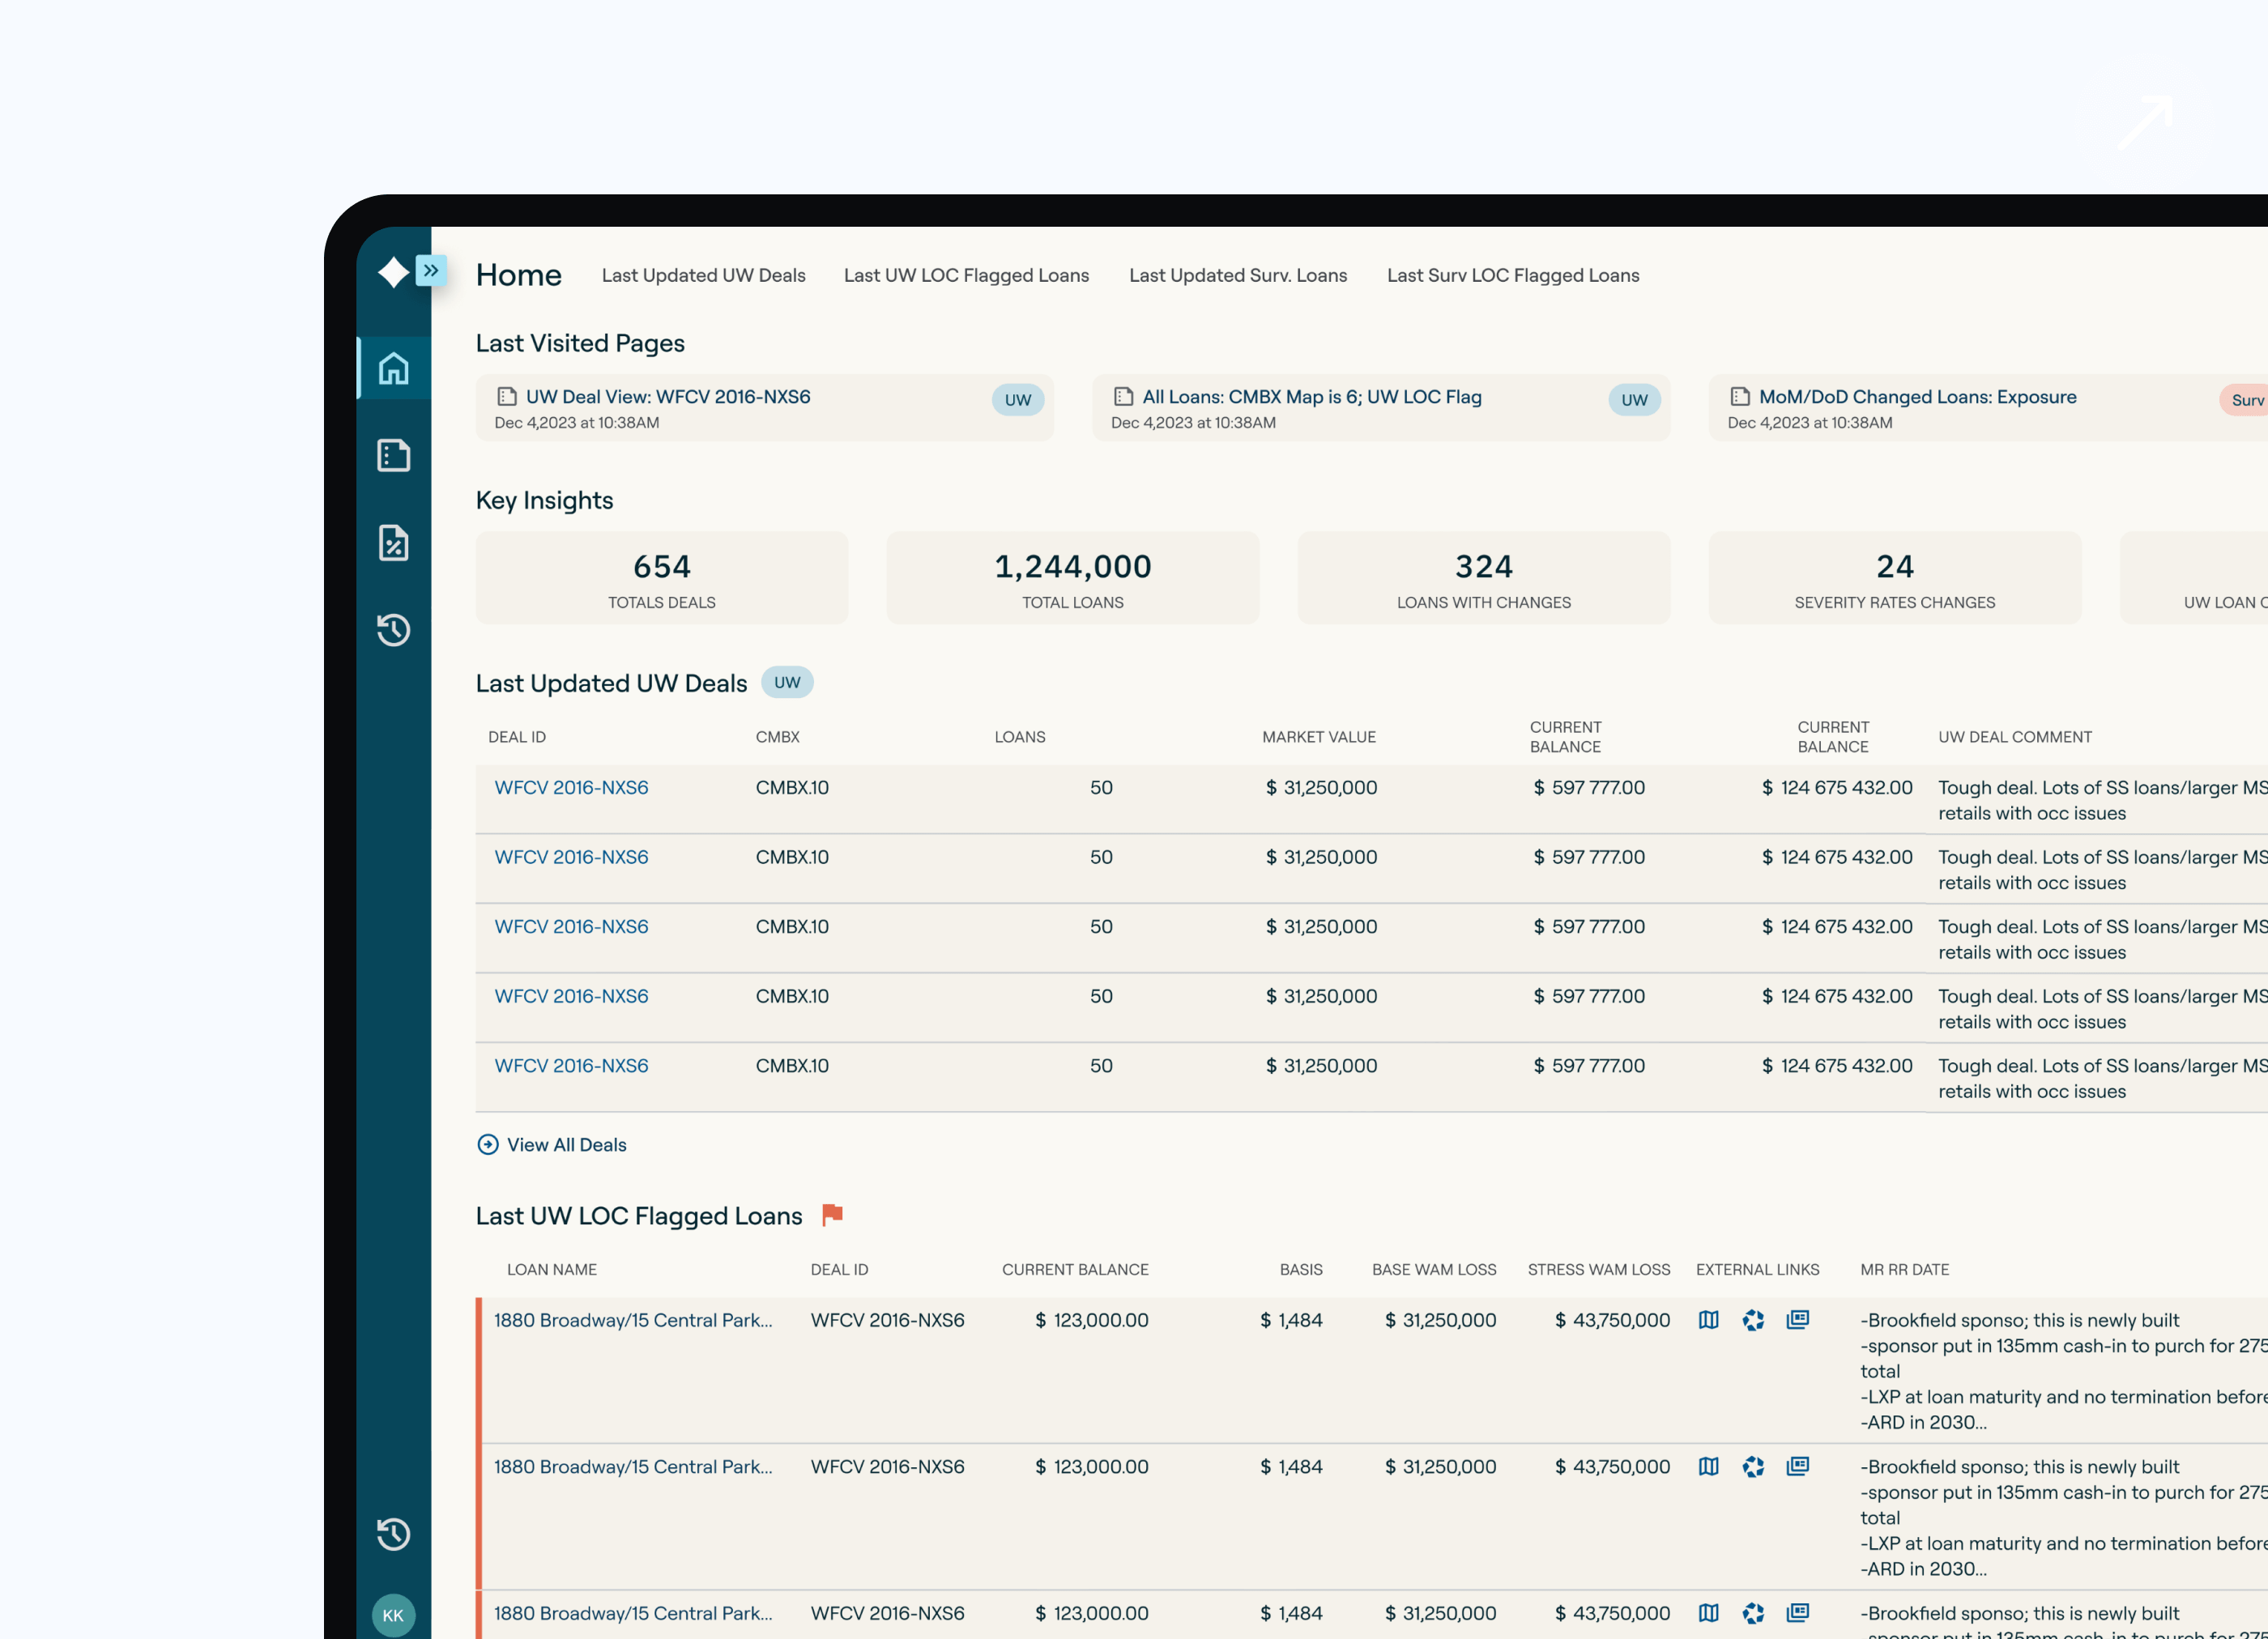Click the orange flag icon beside Flagged Loans
Viewport: 2268px width, 1639px height.
[x=832, y=1215]
